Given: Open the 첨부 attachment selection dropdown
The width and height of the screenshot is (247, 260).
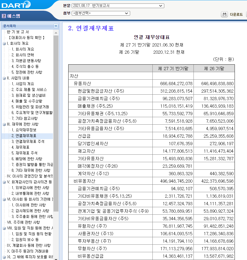Looking at the screenshot, I should pos(101,13).
